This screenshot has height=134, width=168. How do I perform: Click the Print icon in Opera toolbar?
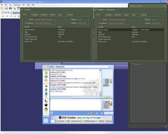[10, 8]
